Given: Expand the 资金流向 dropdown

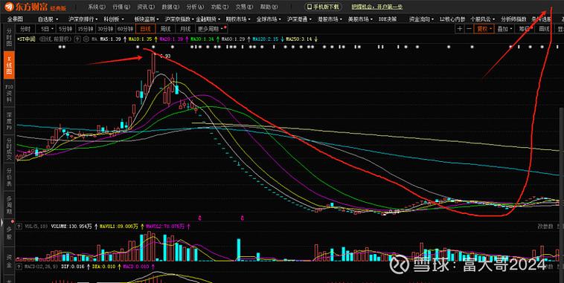Looking at the screenshot, I should 422,19.
